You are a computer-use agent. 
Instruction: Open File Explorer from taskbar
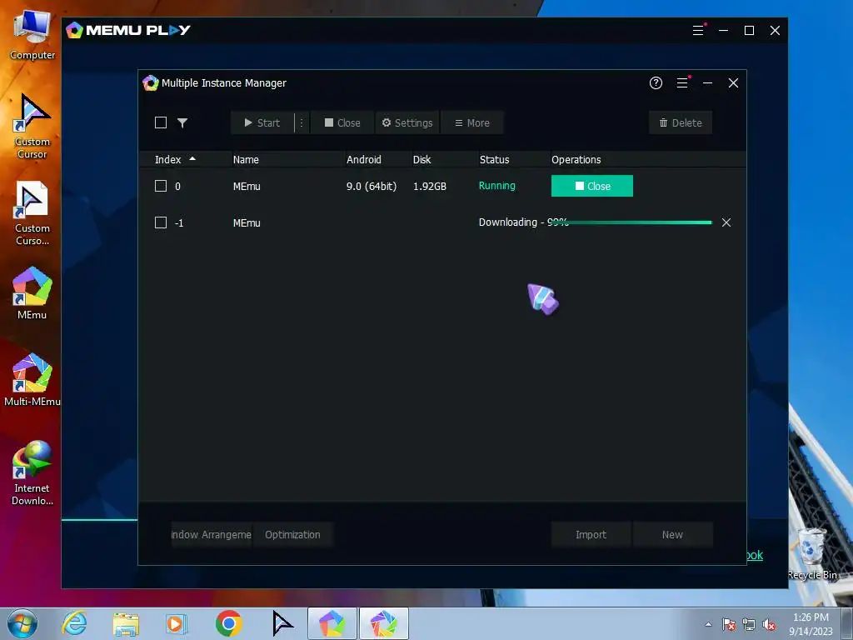[x=126, y=623]
